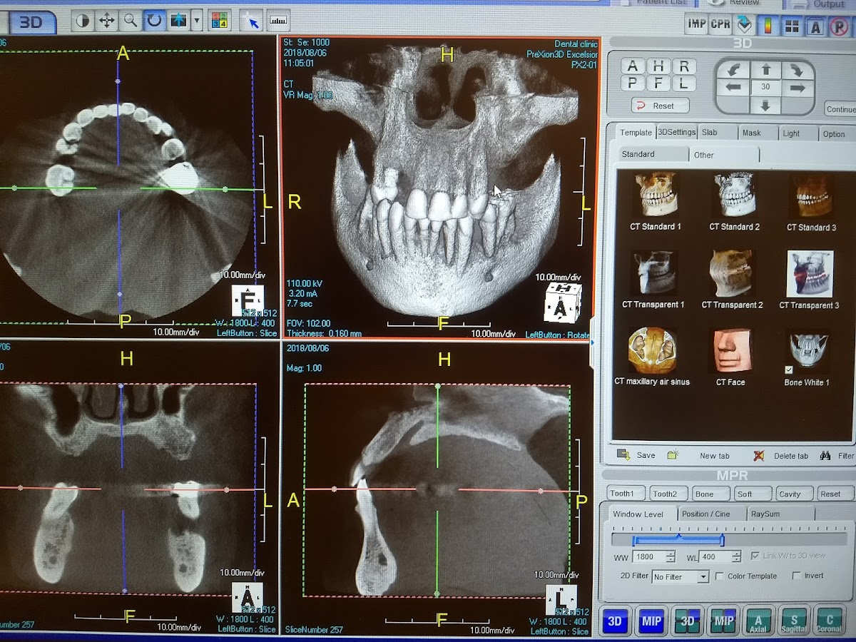Set 3D view to Posterior (P)
The image size is (856, 642).
632,83
